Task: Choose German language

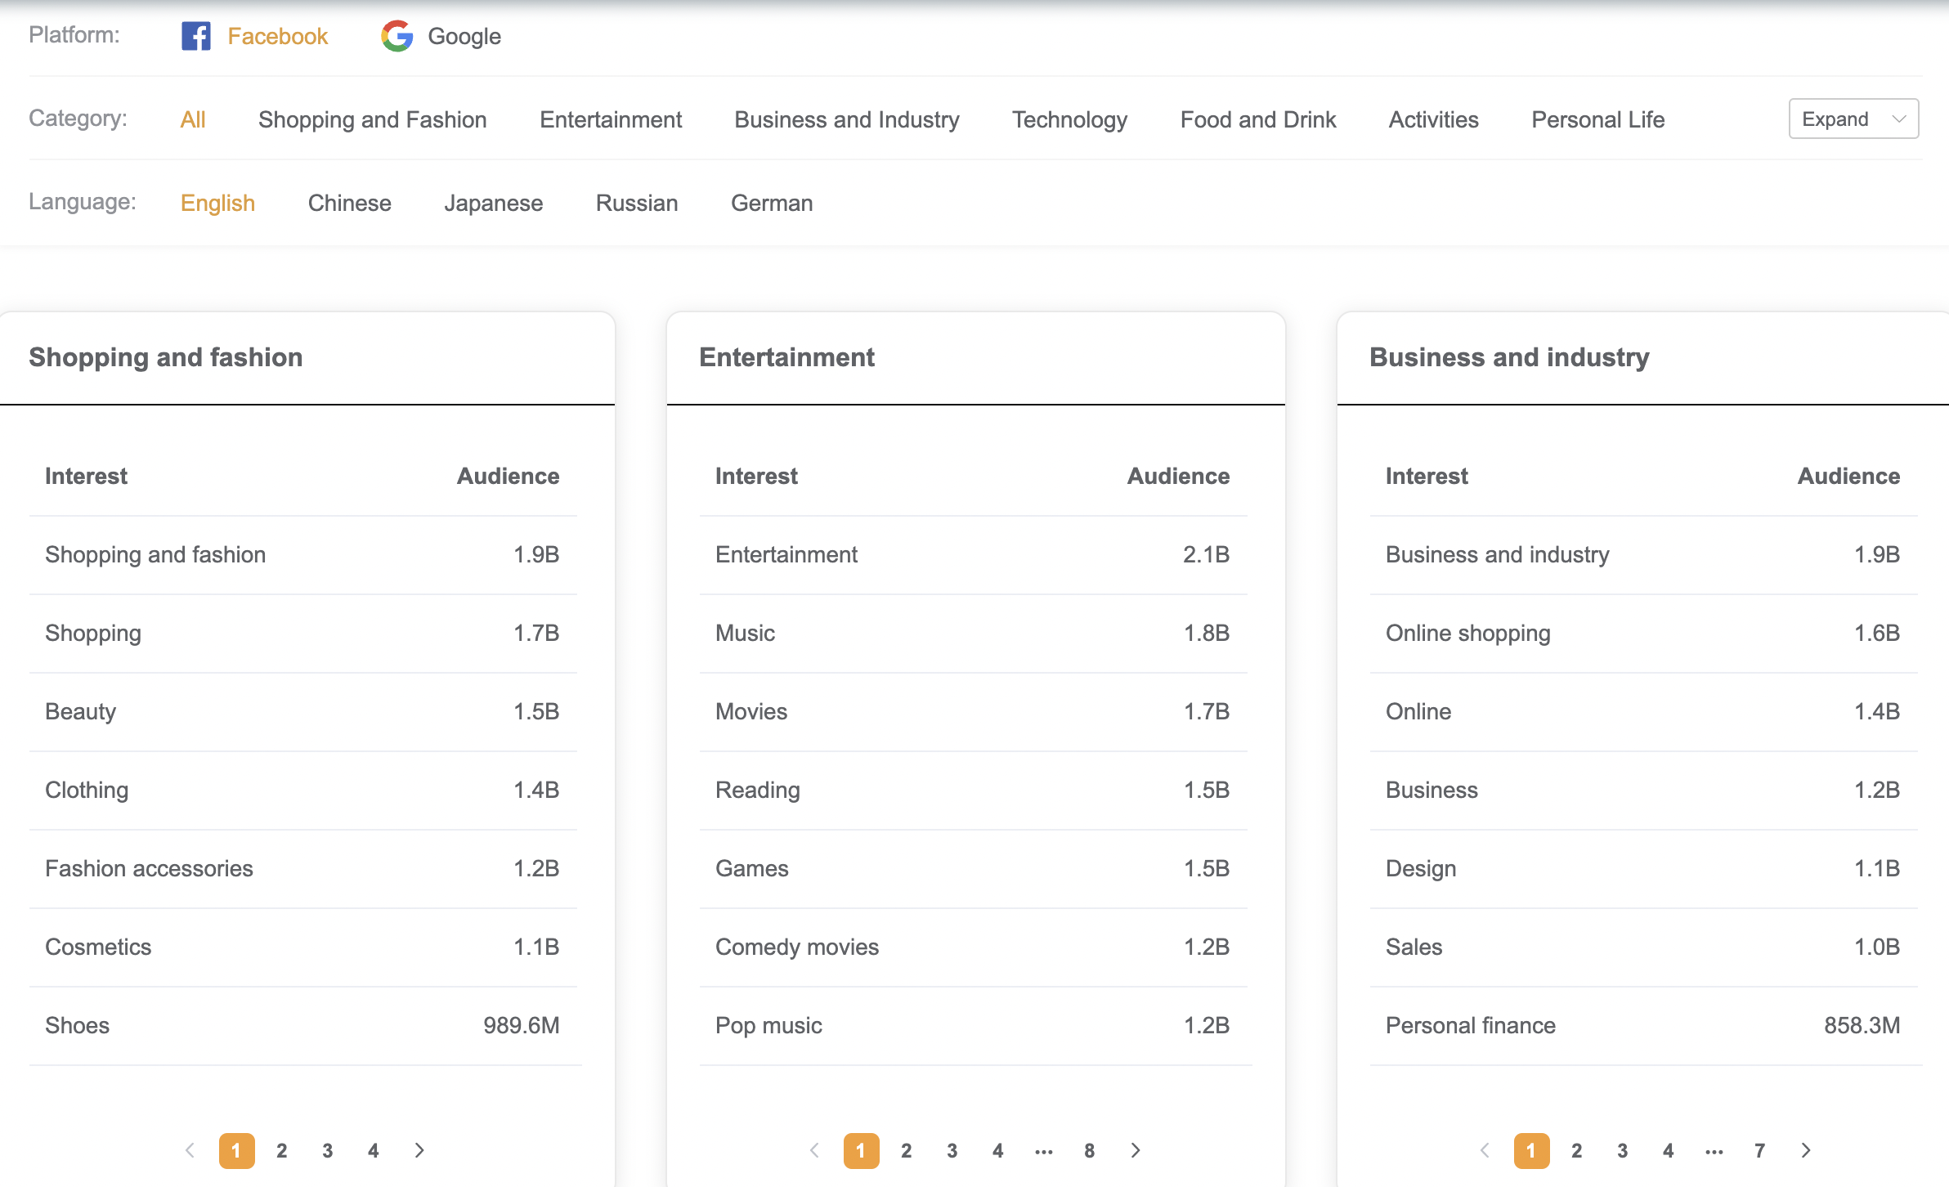Action: [x=772, y=203]
